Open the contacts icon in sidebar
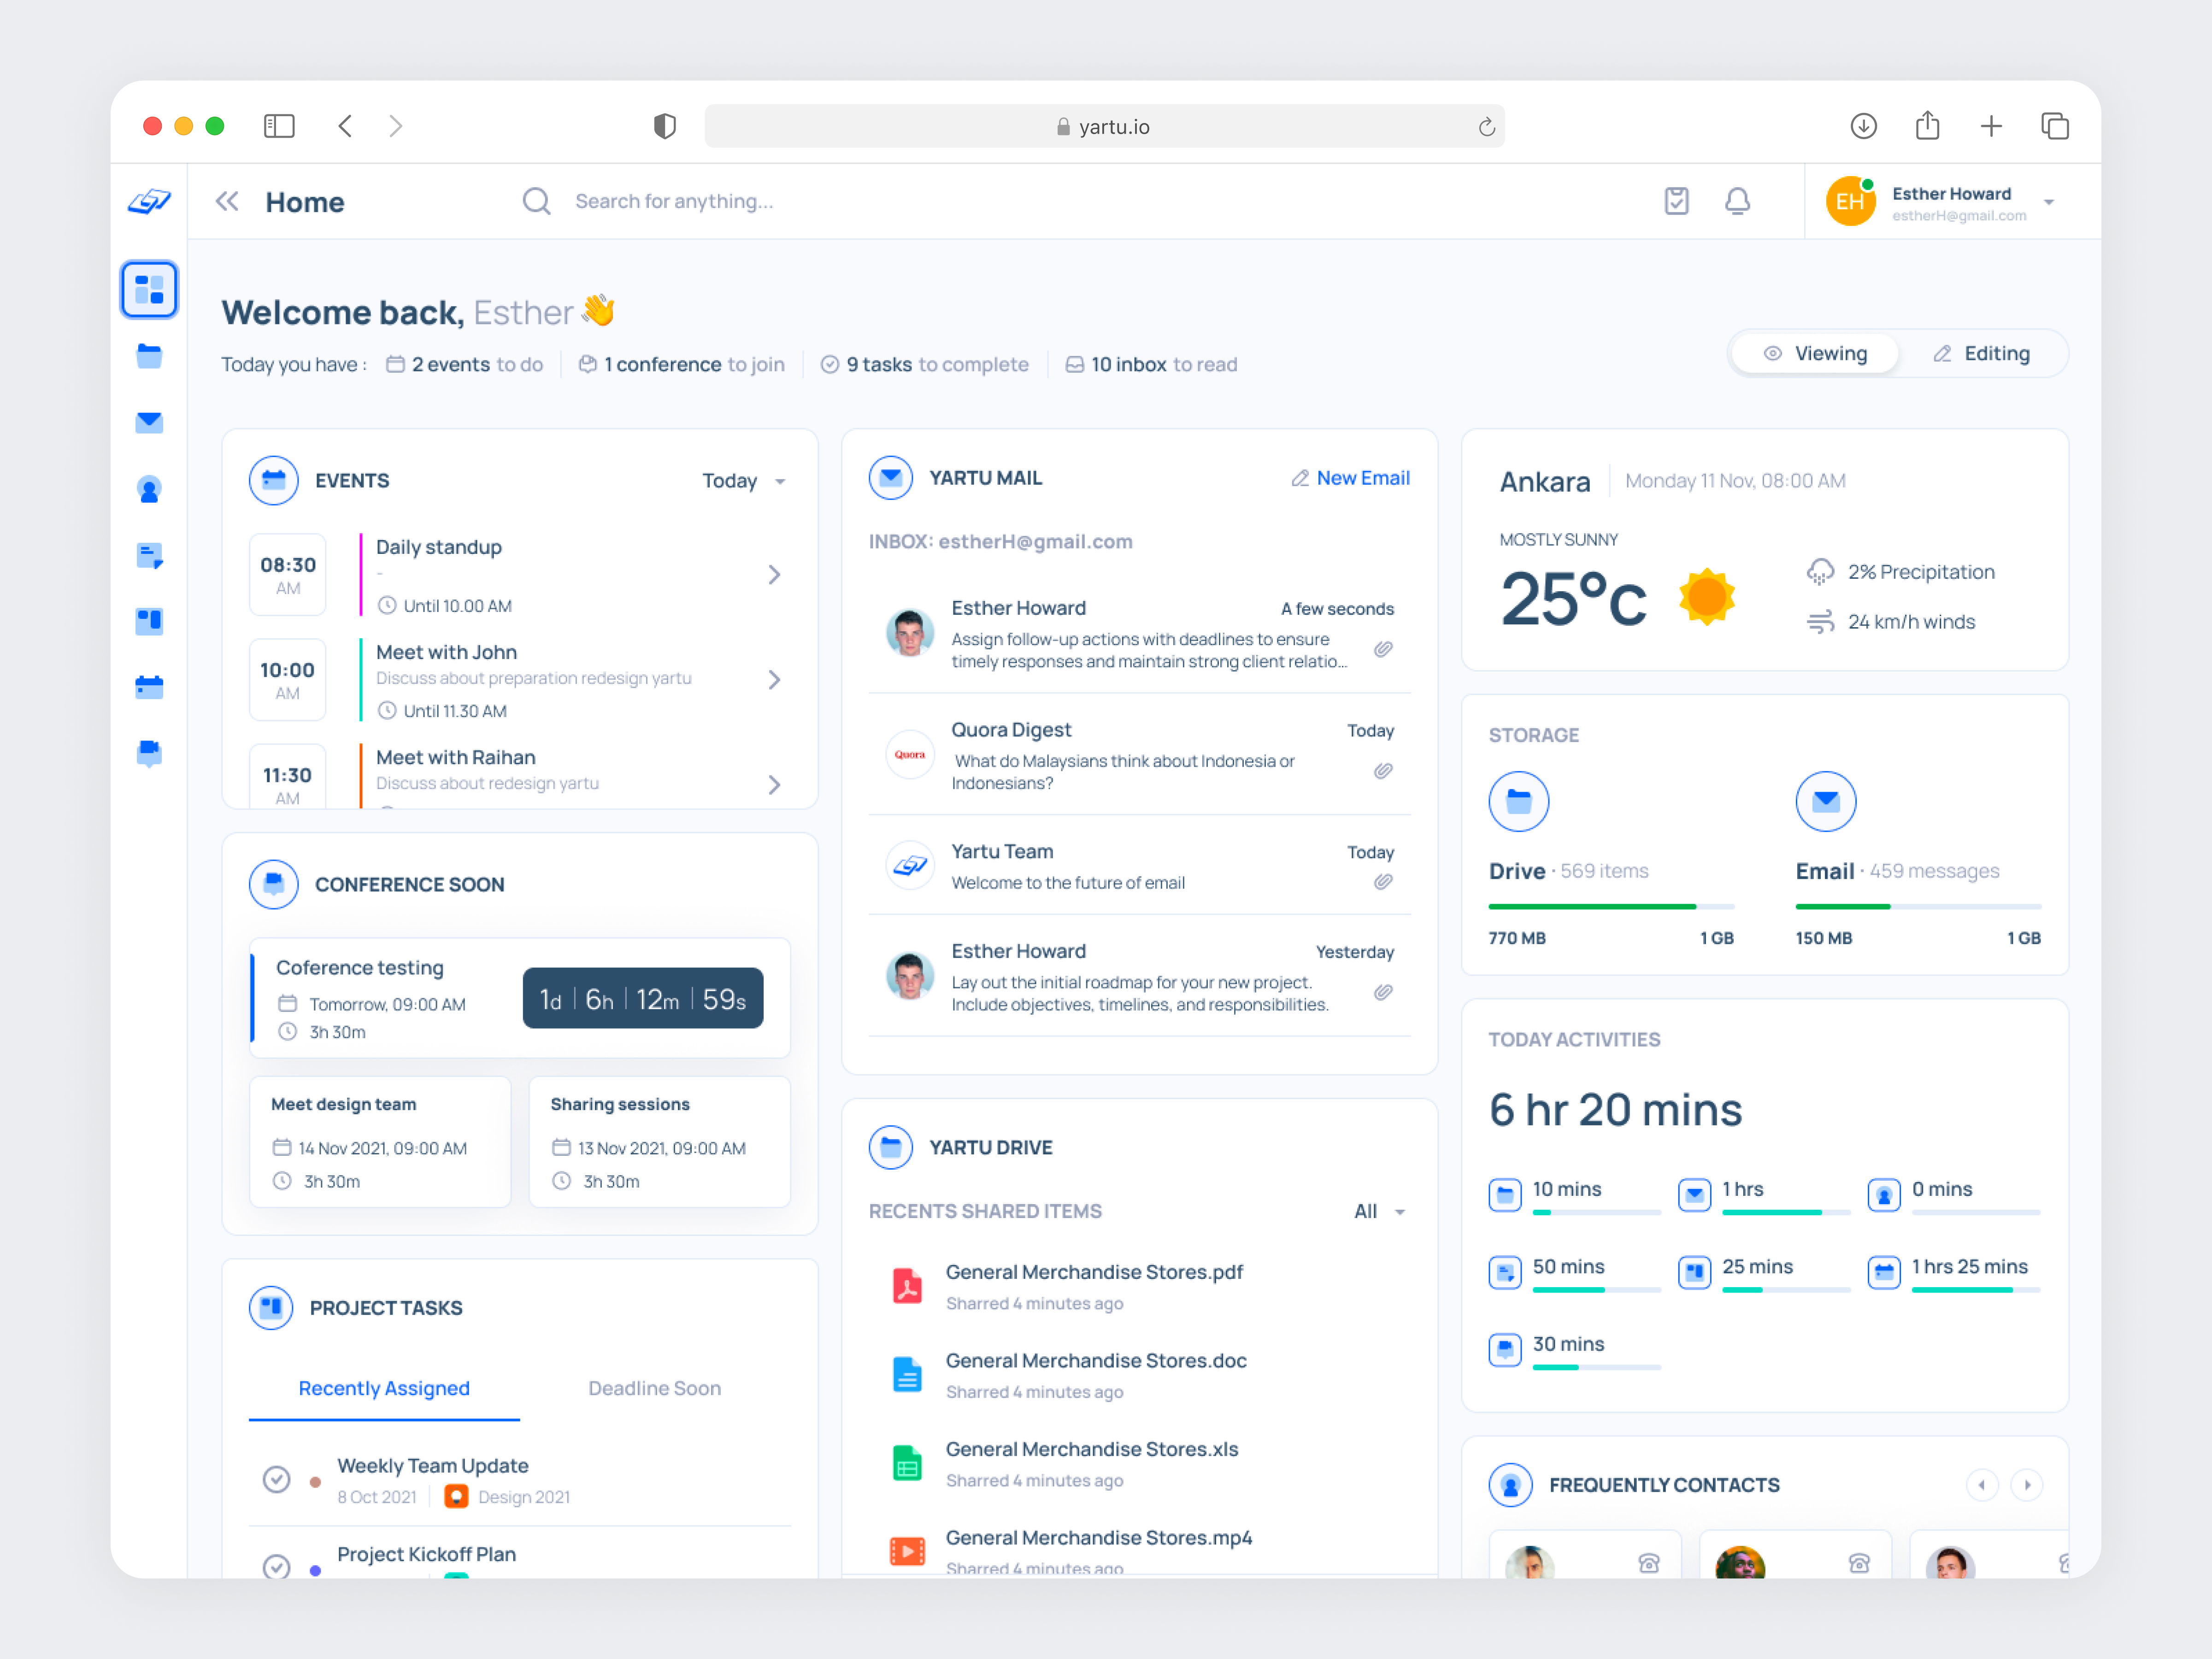Screen dimensions: 2212x1659 click(149, 489)
